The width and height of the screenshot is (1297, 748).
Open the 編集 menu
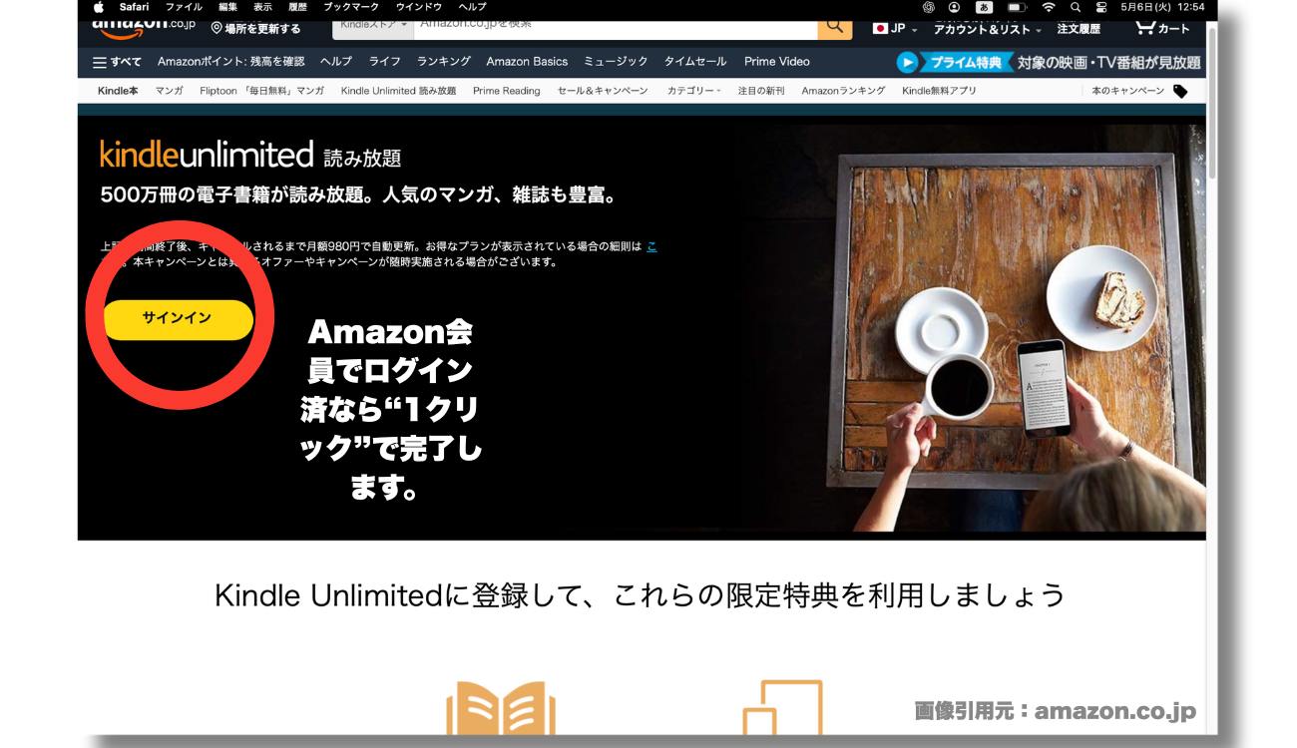[x=228, y=7]
